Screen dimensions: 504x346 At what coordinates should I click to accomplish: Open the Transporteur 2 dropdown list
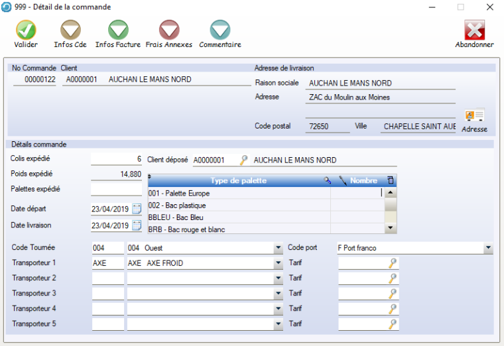tap(278, 278)
